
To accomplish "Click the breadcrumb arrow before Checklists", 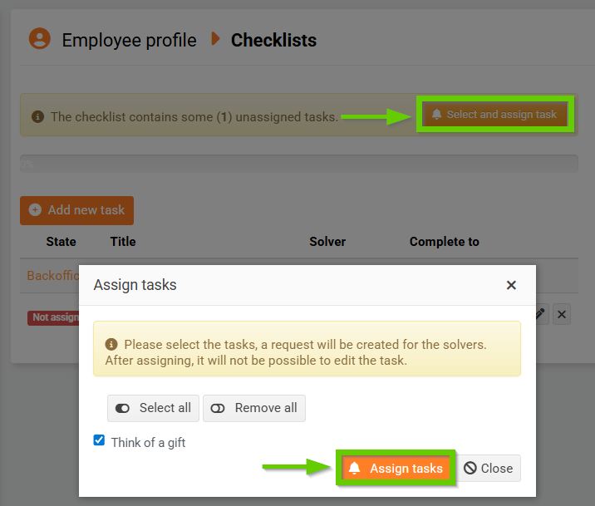I will coord(215,39).
